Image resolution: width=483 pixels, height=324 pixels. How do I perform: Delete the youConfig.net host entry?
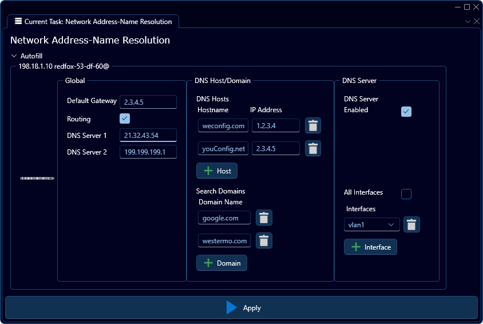[312, 148]
